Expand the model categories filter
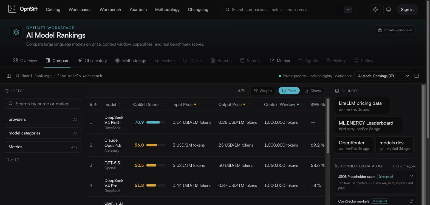This screenshot has width=430, height=205. click(x=43, y=133)
